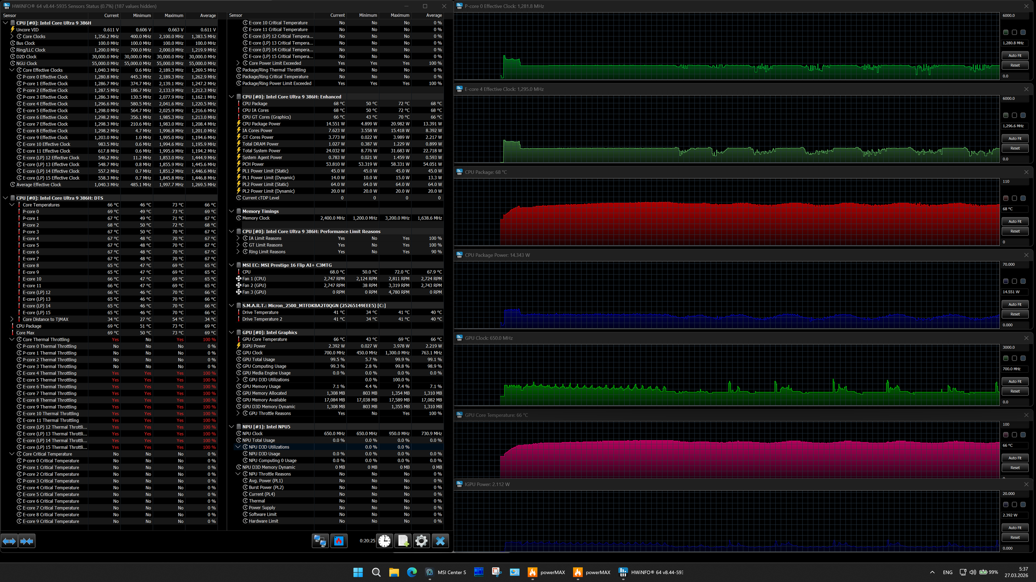
Task: Toggle blue square in E-core 4 graph
Action: (1023, 115)
